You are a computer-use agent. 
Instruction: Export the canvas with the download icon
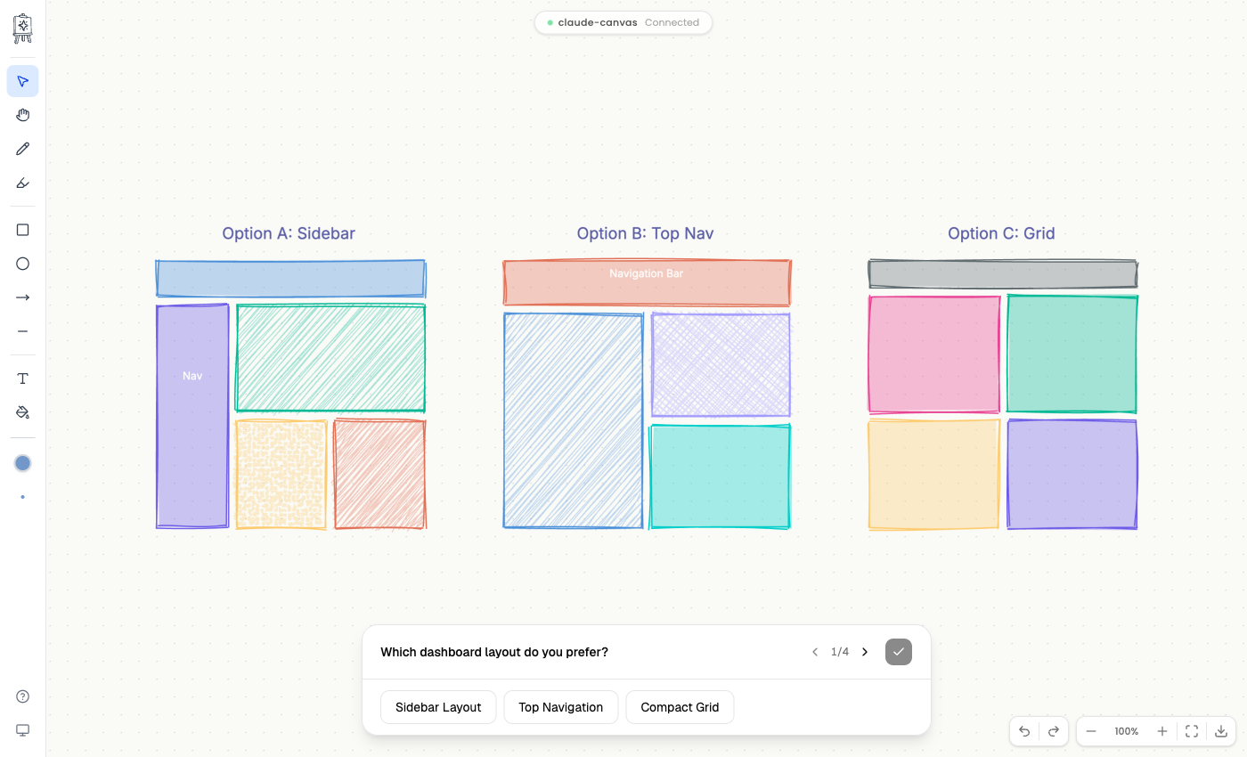[x=1220, y=730]
